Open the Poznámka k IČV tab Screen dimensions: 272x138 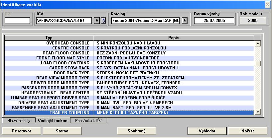pyautogui.click(x=89, y=121)
